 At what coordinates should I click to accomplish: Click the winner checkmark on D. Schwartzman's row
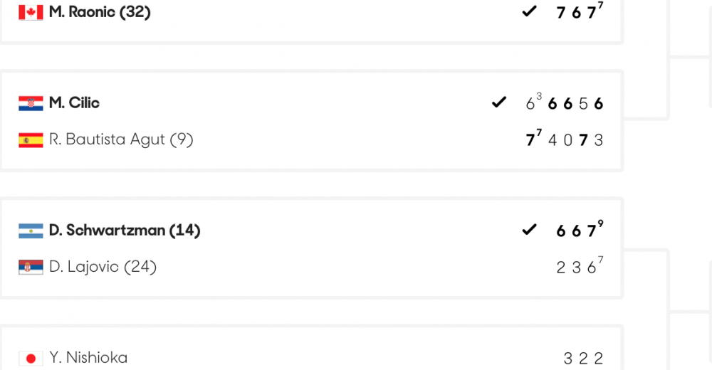tap(530, 230)
